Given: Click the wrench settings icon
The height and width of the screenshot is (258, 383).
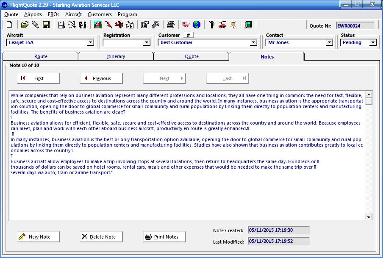Looking at the screenshot, I should click(155, 25).
